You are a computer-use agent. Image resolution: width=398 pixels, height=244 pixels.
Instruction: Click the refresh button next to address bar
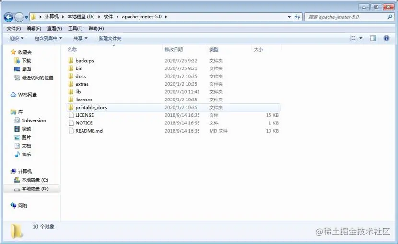click(297, 17)
